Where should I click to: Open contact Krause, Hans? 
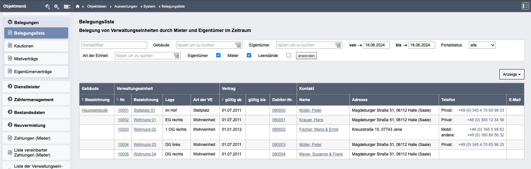click(311, 120)
